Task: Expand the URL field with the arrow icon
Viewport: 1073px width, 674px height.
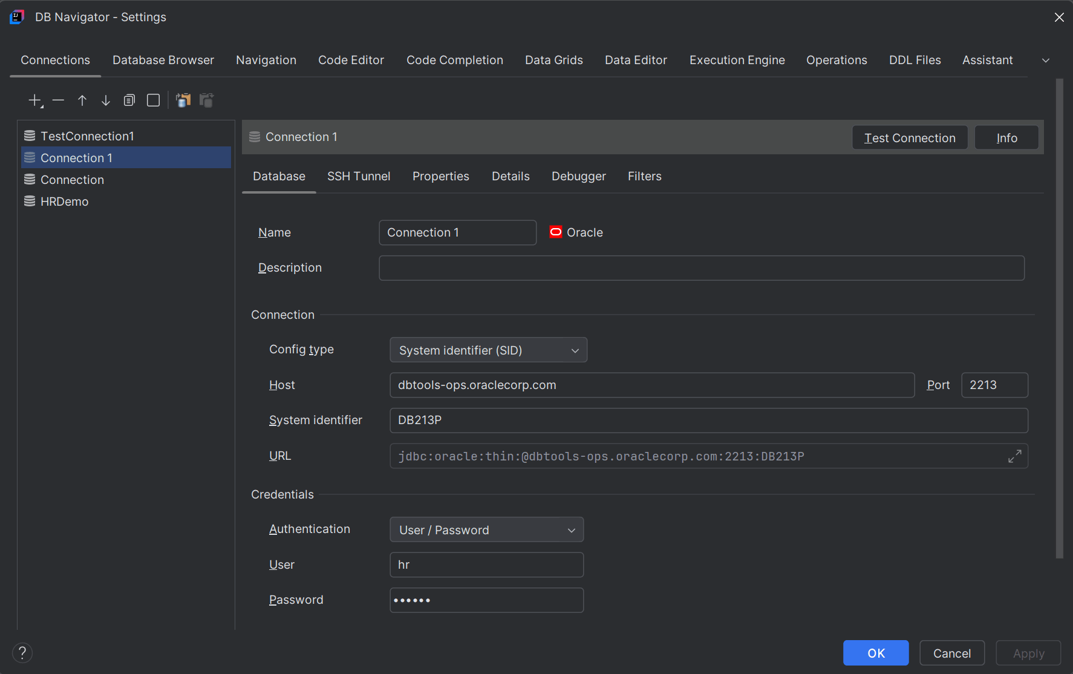Action: point(1015,456)
